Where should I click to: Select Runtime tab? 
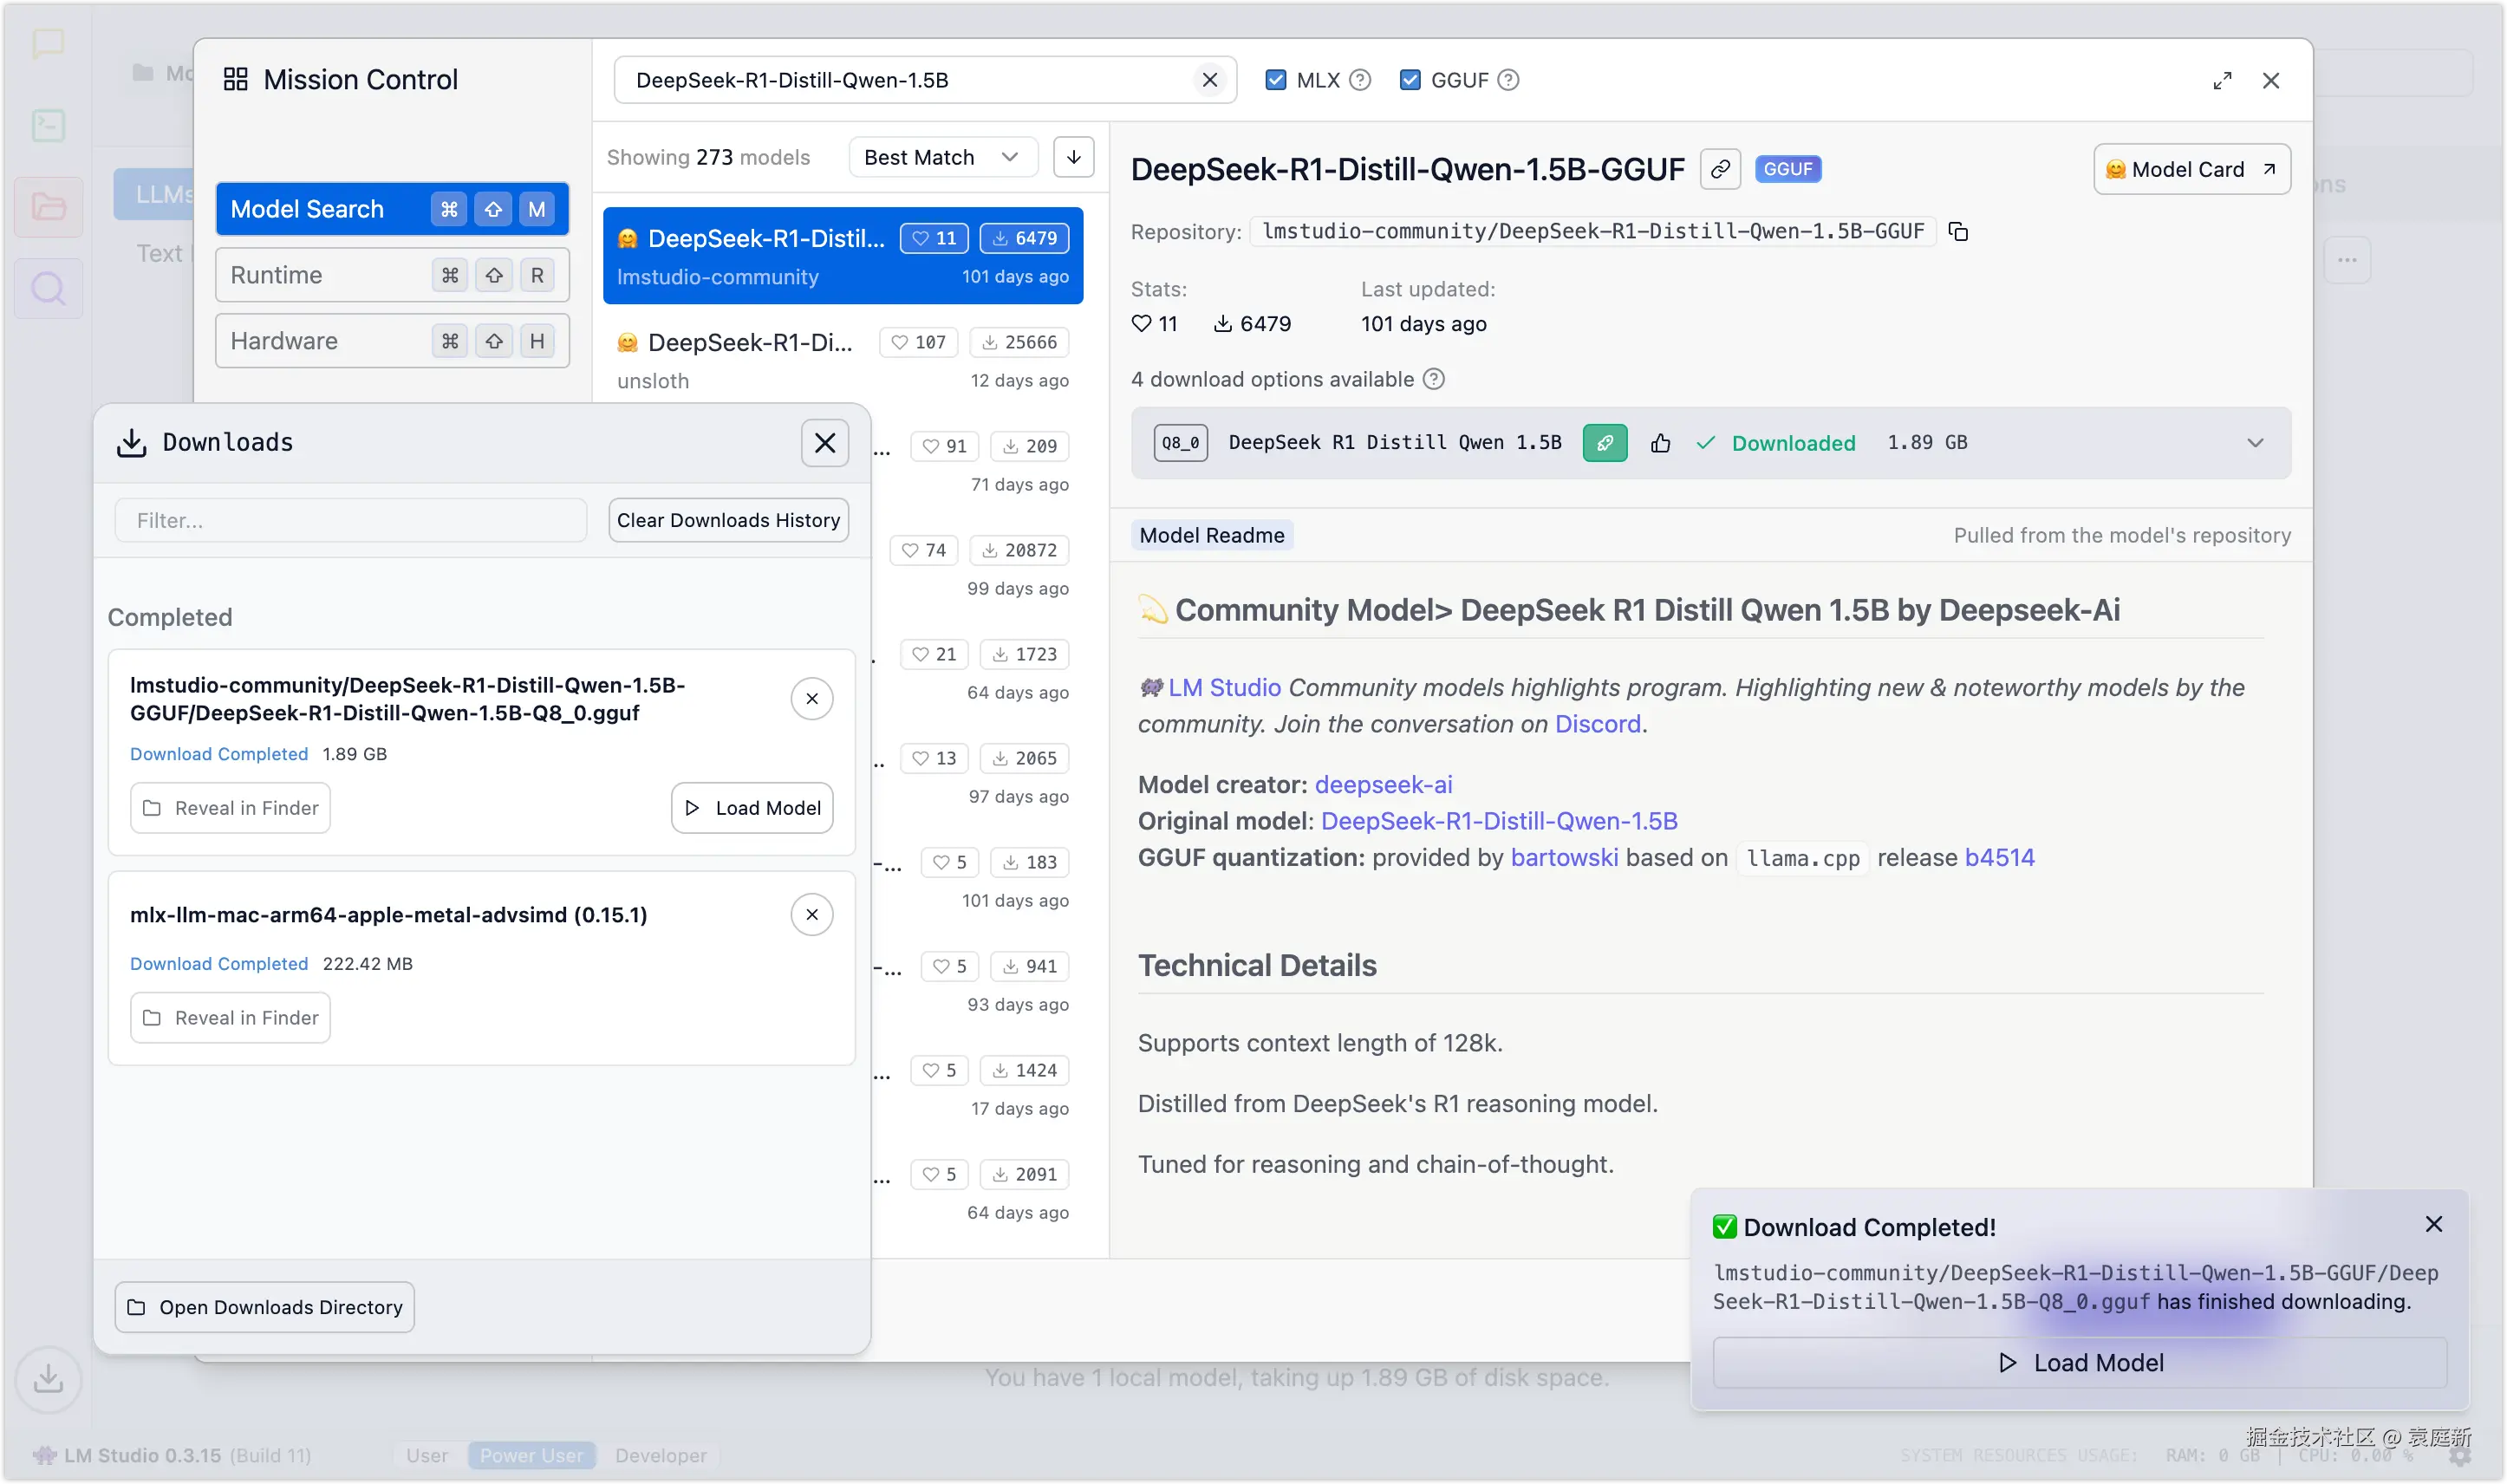click(392, 275)
